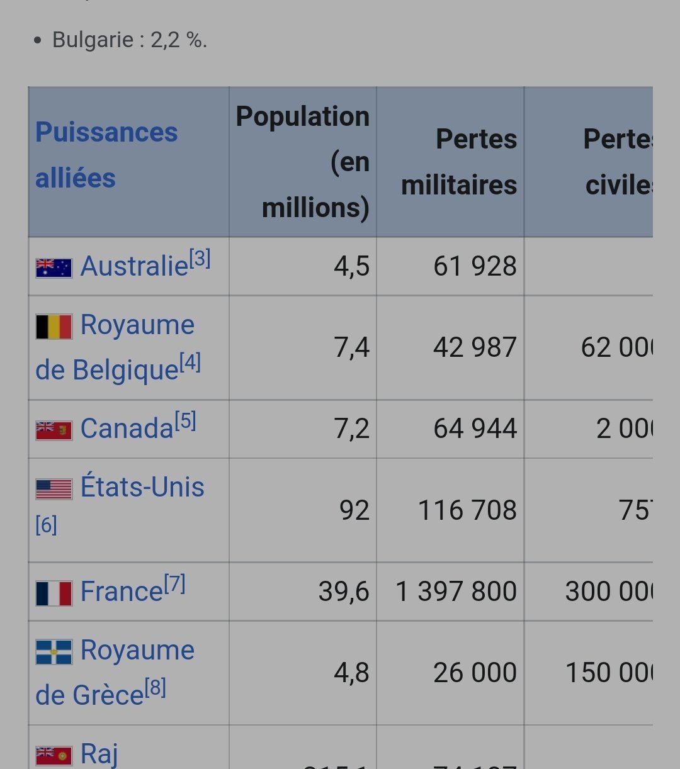Click the Belgium flag icon
Viewport: 680px width, 769px height.
54,327
